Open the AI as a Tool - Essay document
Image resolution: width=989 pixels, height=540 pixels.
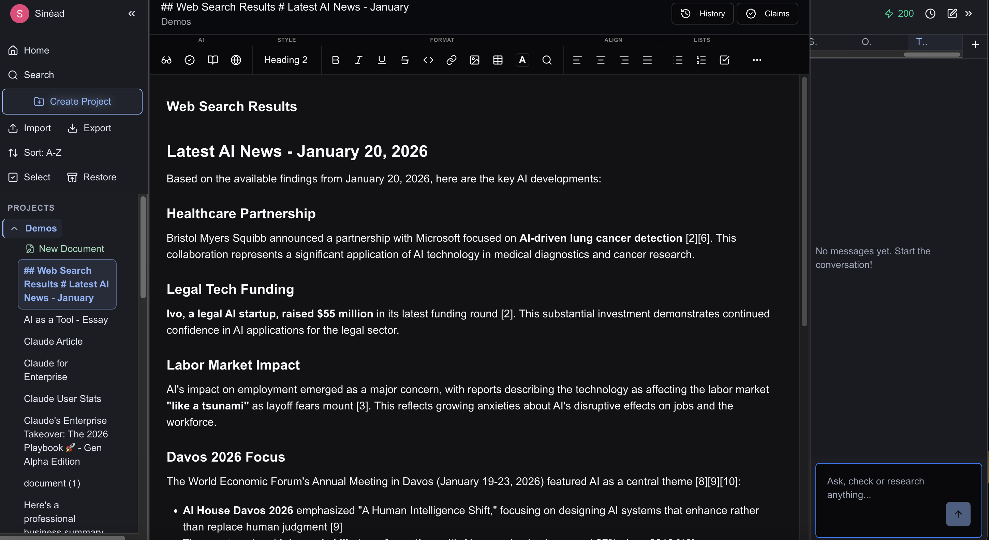pyautogui.click(x=66, y=319)
